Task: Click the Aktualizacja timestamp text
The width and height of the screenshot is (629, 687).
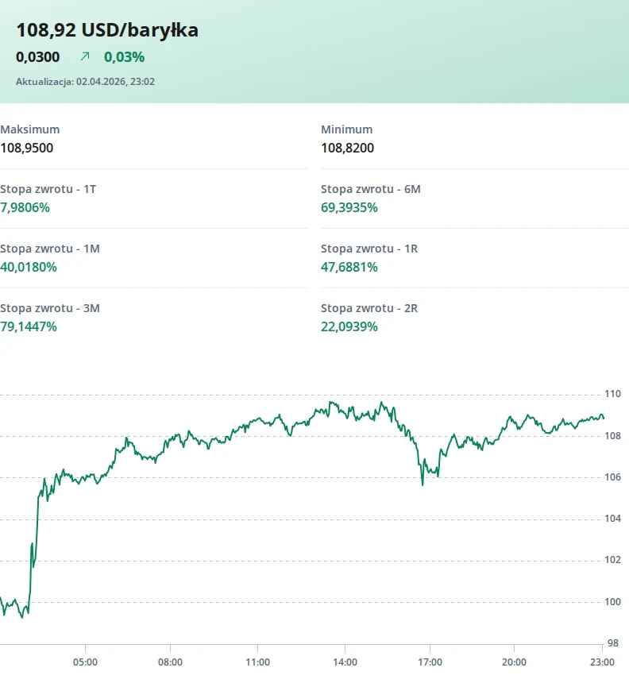Action: pos(85,81)
